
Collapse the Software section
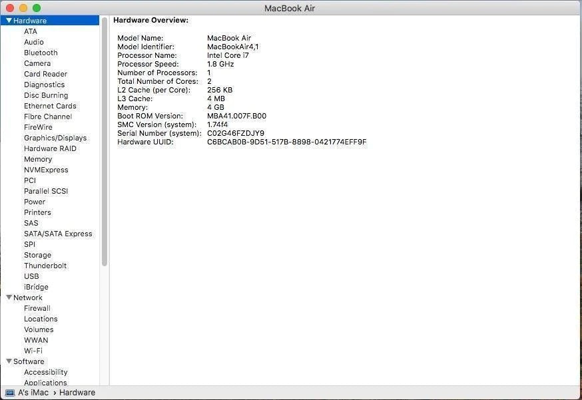[x=9, y=361]
